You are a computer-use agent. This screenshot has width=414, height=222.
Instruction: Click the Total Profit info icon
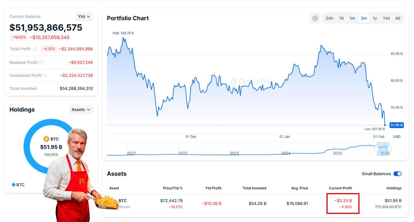click(x=35, y=49)
